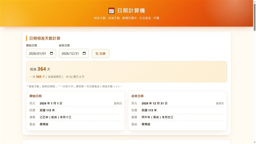
Task: Click the 開始日期 label above the first input
Action: (31, 45)
